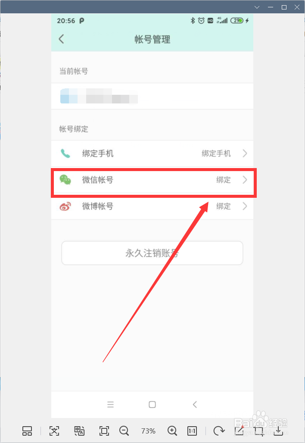Click the fit-to-window toolbar icon
The height and width of the screenshot is (443, 305).
104,431
